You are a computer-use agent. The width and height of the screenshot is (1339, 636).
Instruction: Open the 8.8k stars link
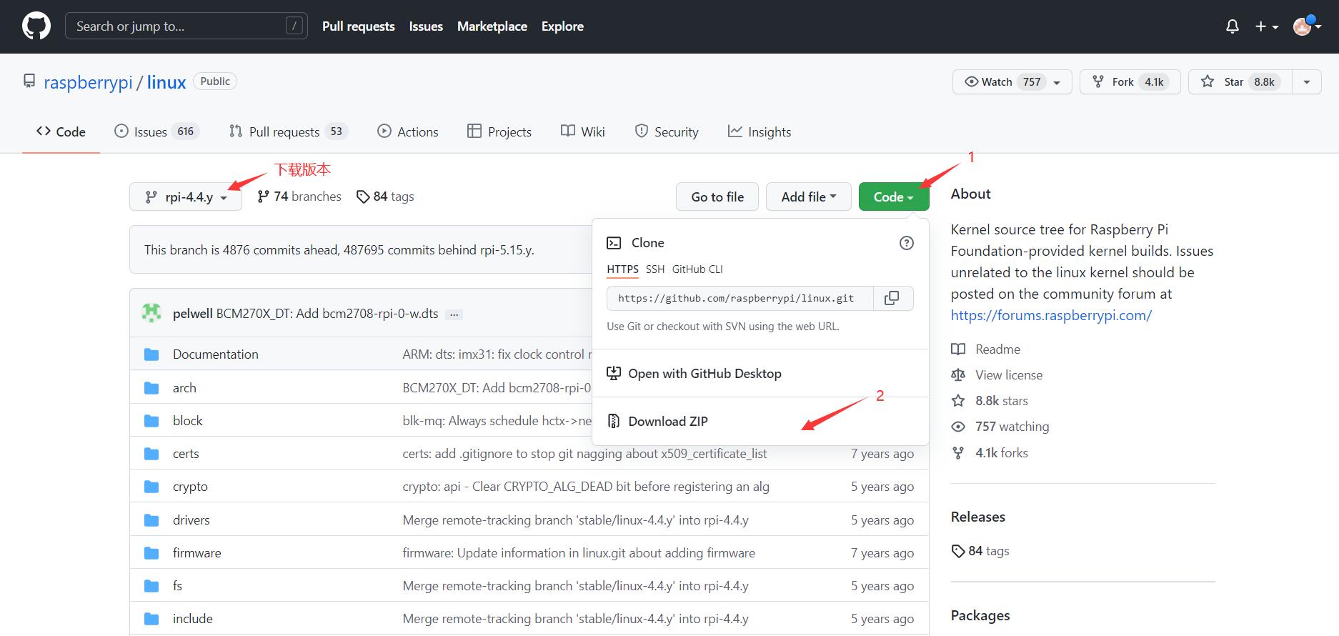pyautogui.click(x=990, y=401)
